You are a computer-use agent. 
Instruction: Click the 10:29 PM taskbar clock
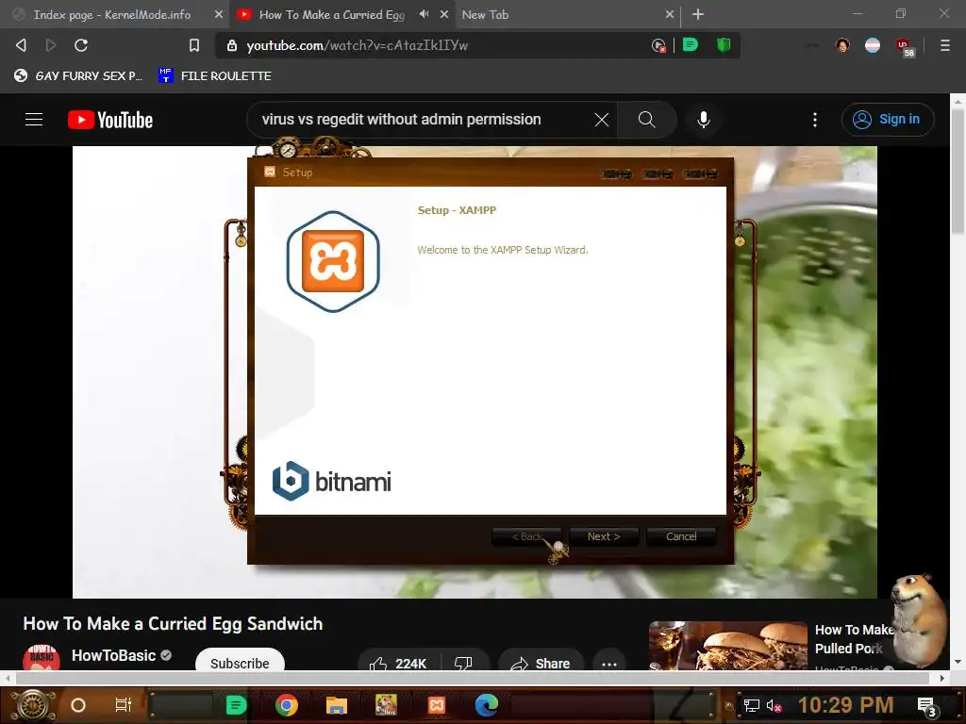tap(845, 705)
